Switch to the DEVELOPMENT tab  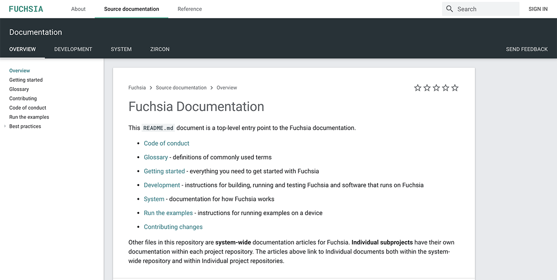pyautogui.click(x=73, y=49)
